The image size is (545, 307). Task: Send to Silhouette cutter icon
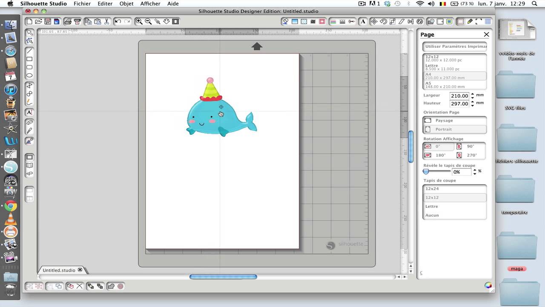(77, 21)
